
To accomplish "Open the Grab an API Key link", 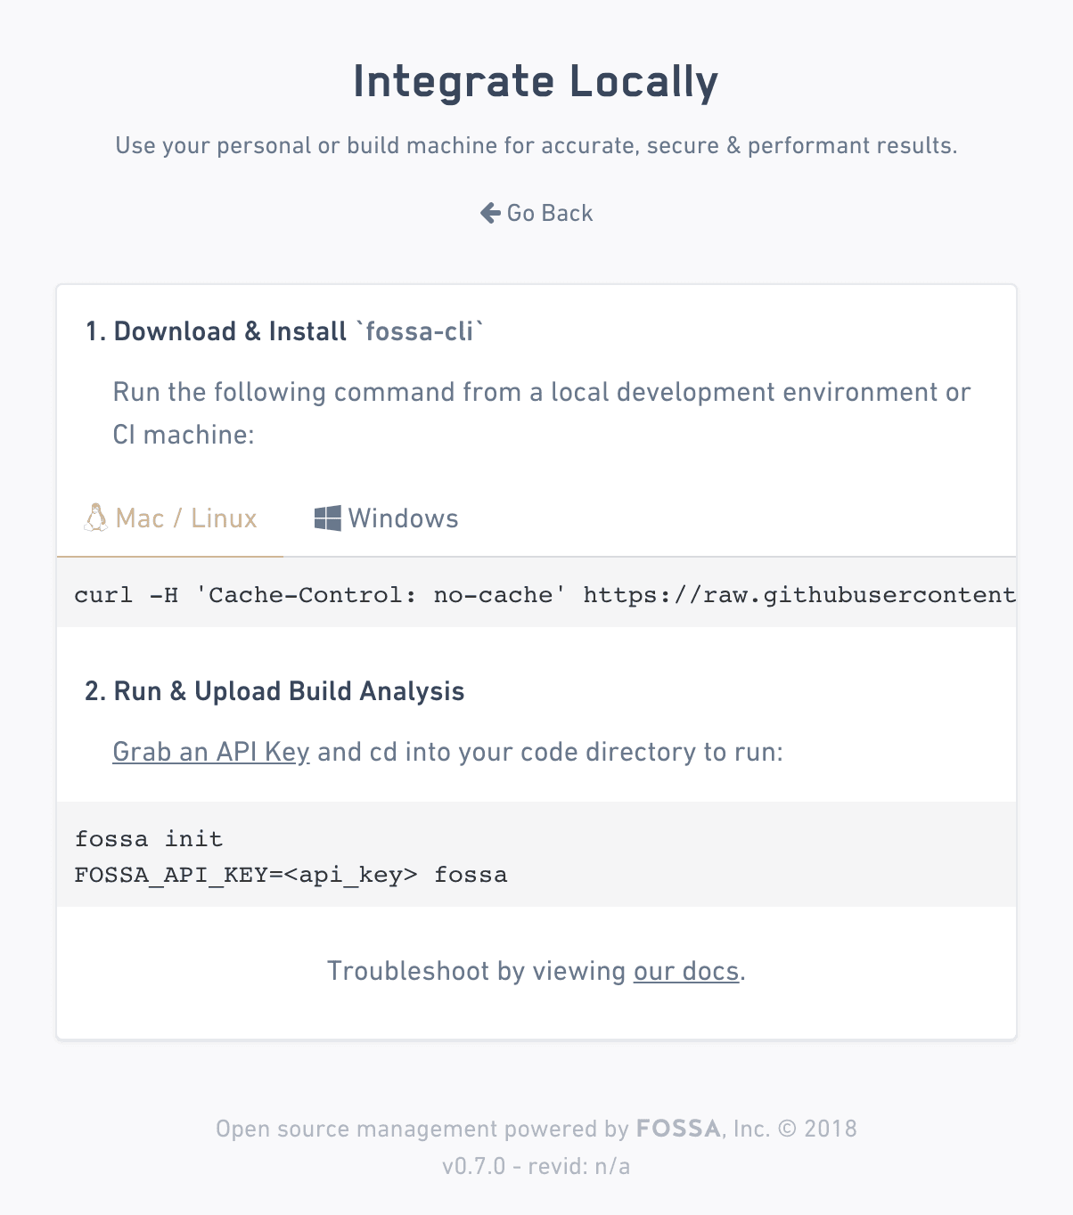I will (209, 752).
